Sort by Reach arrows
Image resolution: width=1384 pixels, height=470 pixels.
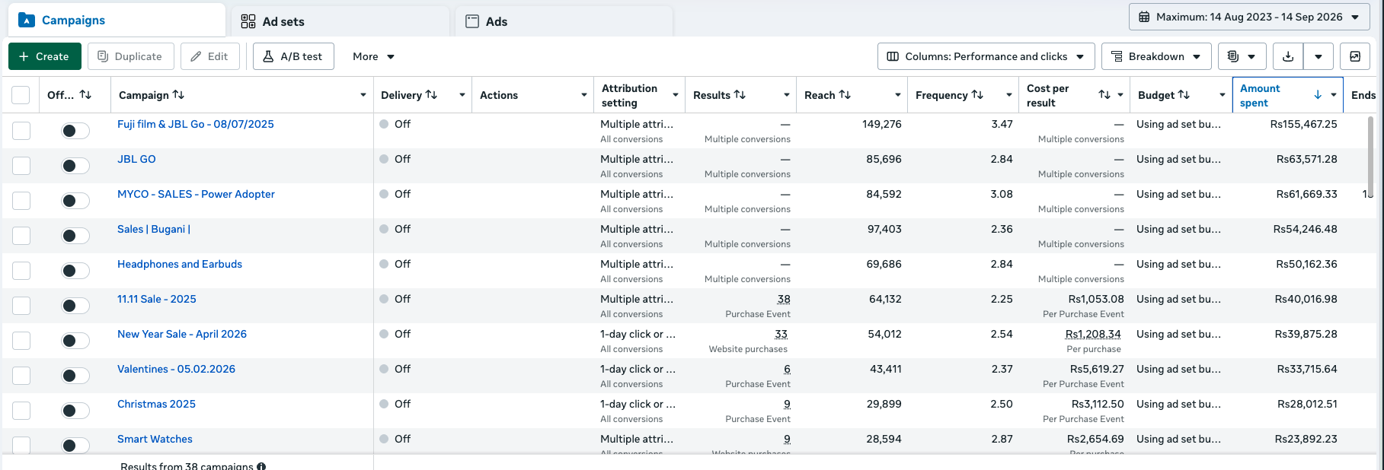(x=845, y=95)
